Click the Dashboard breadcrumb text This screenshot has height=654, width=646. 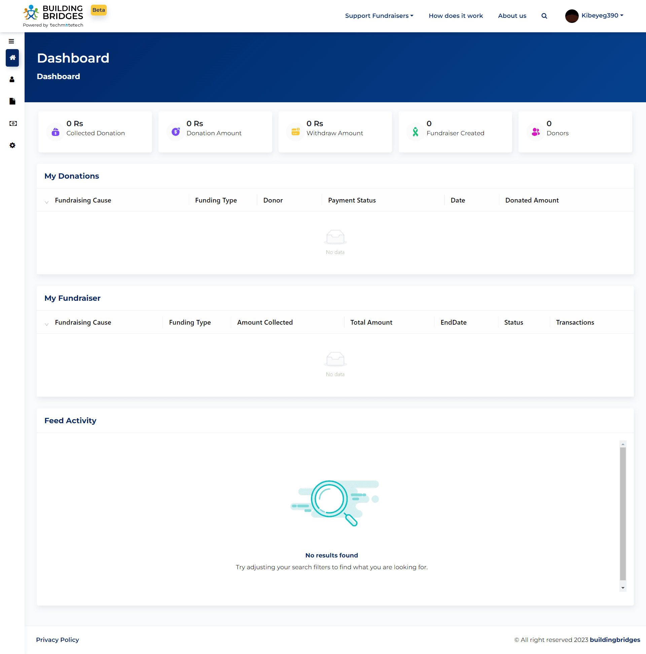pyautogui.click(x=58, y=76)
